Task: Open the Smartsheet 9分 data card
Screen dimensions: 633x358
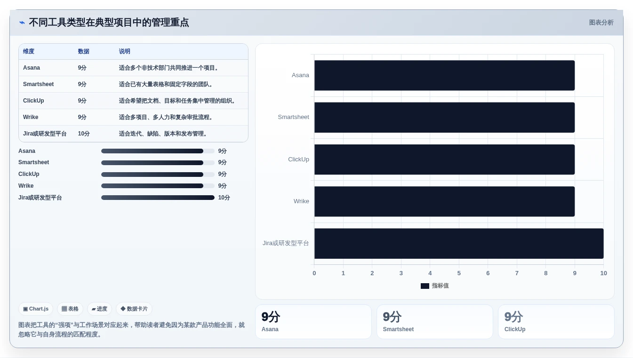Action: pyautogui.click(x=435, y=322)
